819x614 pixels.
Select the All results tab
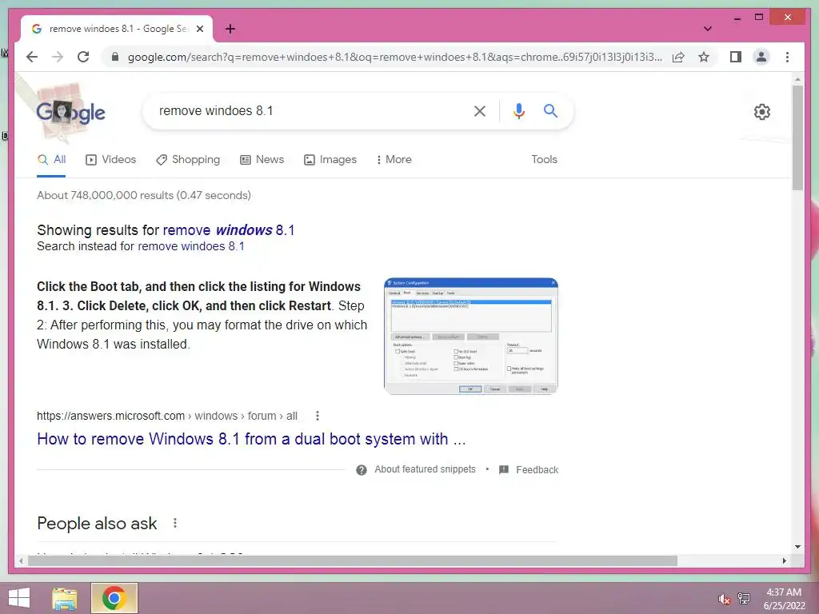click(x=52, y=160)
